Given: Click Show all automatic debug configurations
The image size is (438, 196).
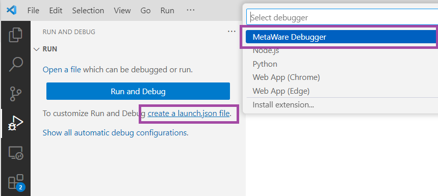Looking at the screenshot, I should [x=115, y=133].
